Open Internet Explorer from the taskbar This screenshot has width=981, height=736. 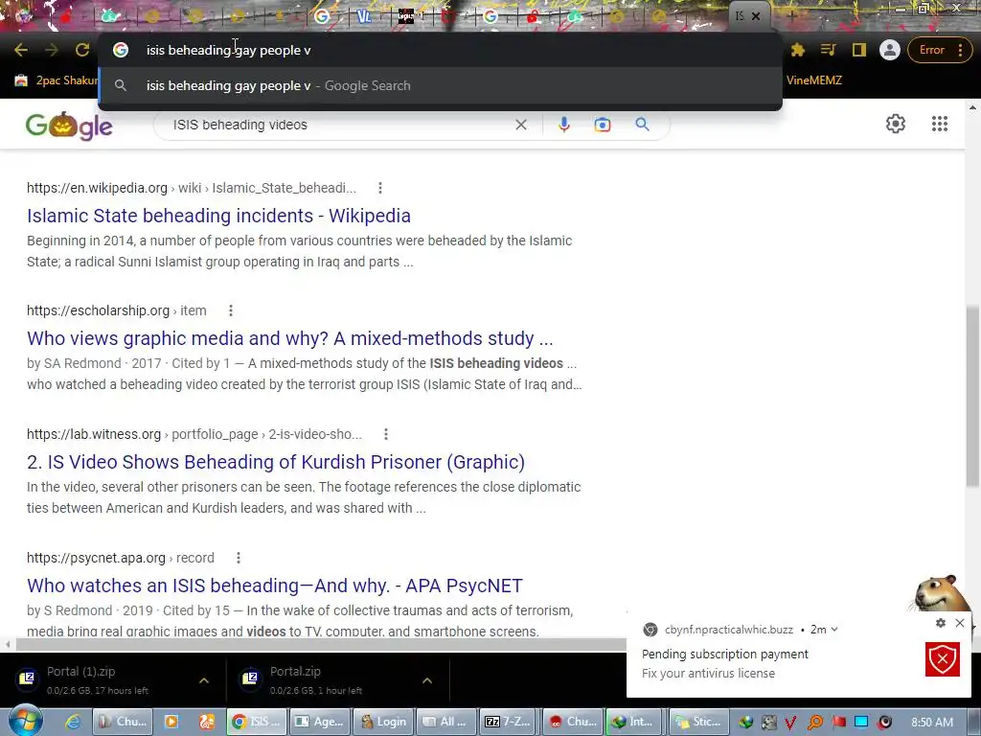tap(73, 722)
